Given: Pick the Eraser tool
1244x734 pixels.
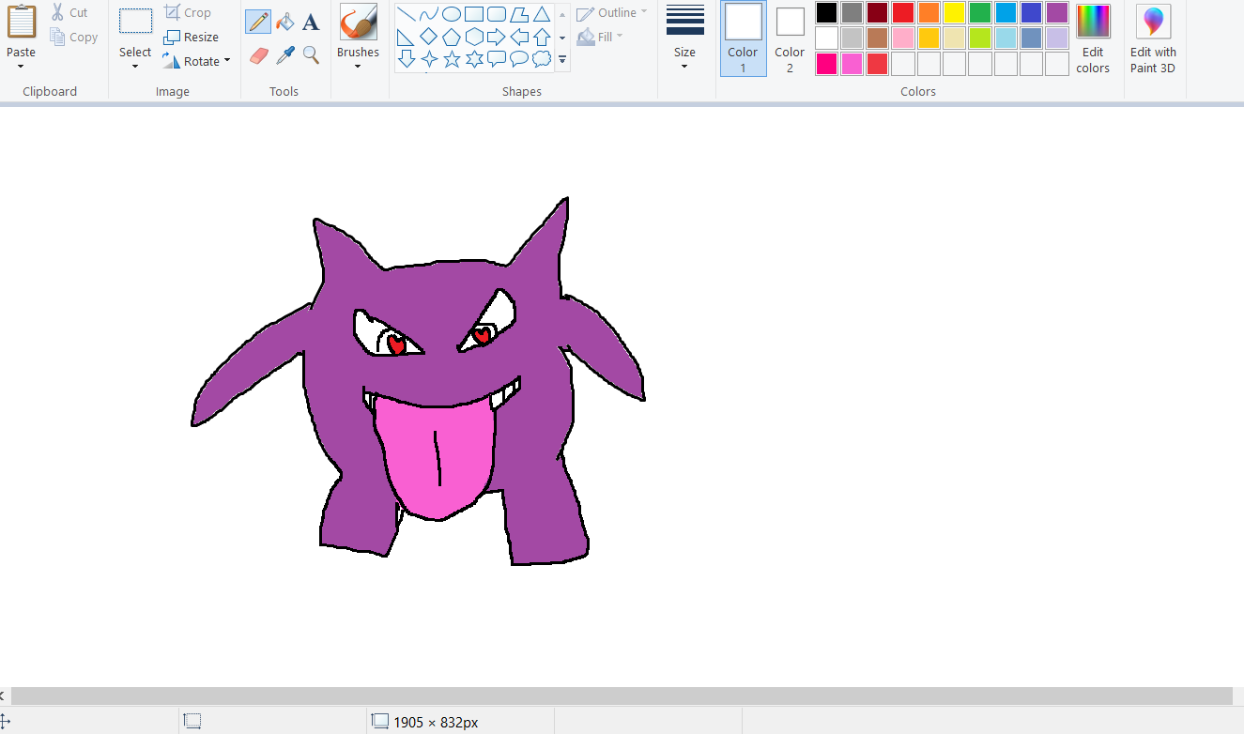Looking at the screenshot, I should (x=259, y=55).
